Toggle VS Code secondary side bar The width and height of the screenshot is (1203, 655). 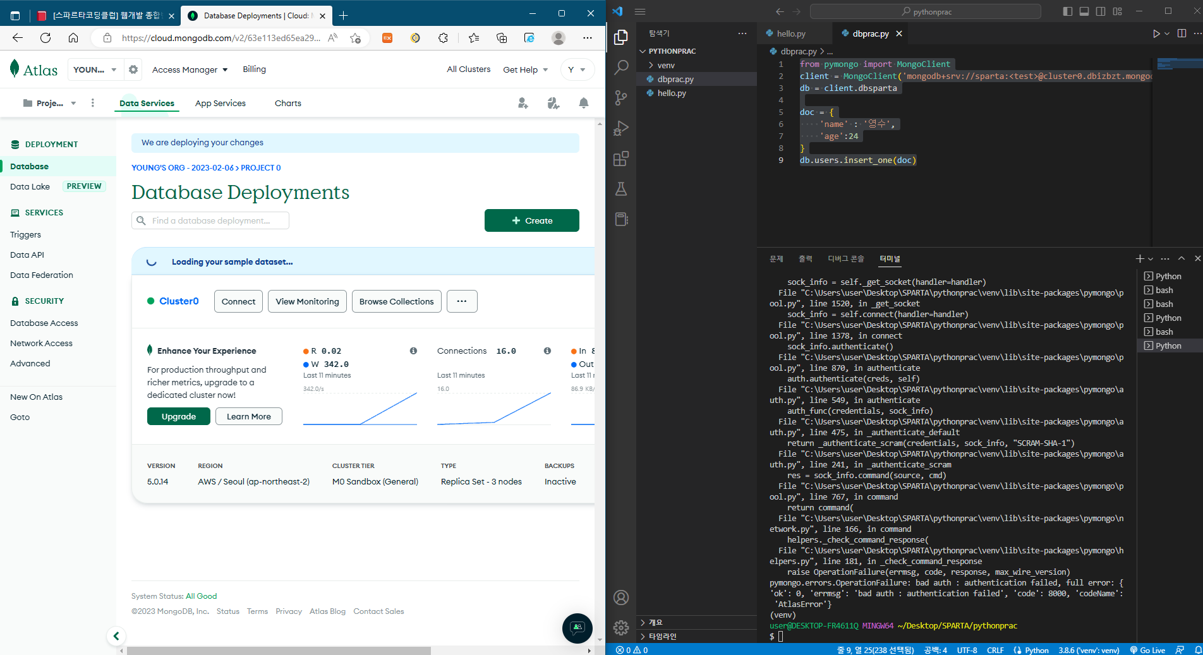point(1101,11)
